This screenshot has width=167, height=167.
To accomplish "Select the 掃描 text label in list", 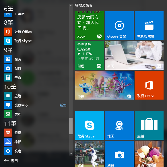I will [18, 142].
